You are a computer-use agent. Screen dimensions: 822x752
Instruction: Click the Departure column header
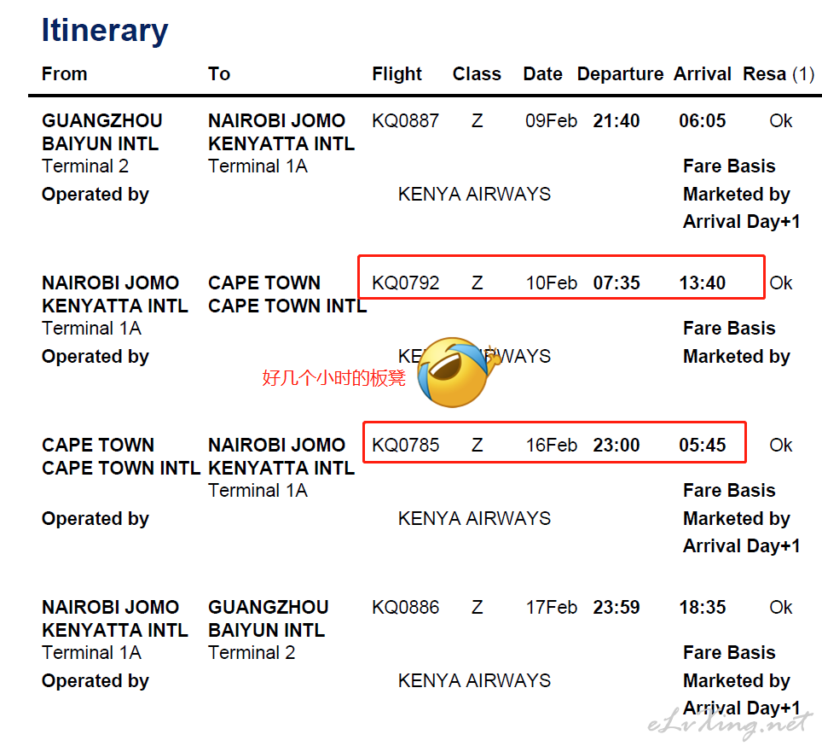click(620, 74)
